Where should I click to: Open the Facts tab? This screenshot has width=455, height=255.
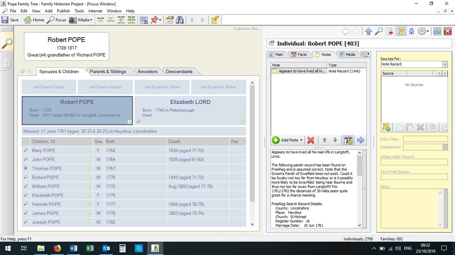(x=299, y=54)
